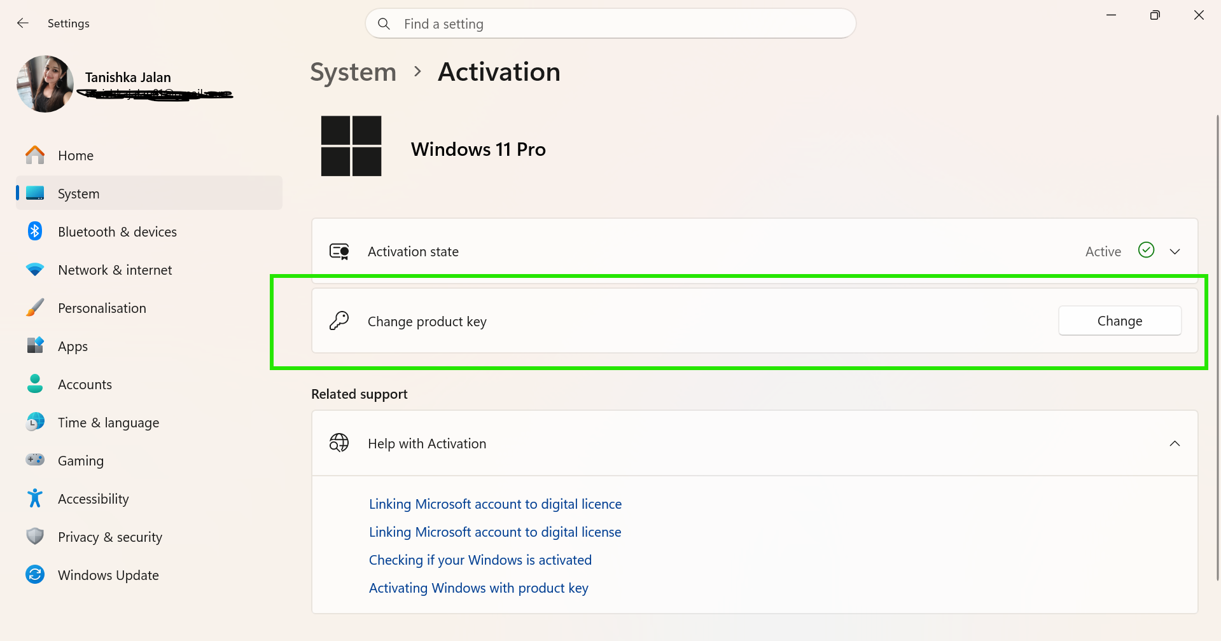Click the Change button for product key
The width and height of the screenshot is (1221, 641).
click(1120, 320)
